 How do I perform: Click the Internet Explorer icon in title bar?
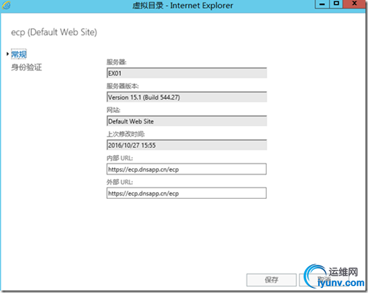point(6,5)
